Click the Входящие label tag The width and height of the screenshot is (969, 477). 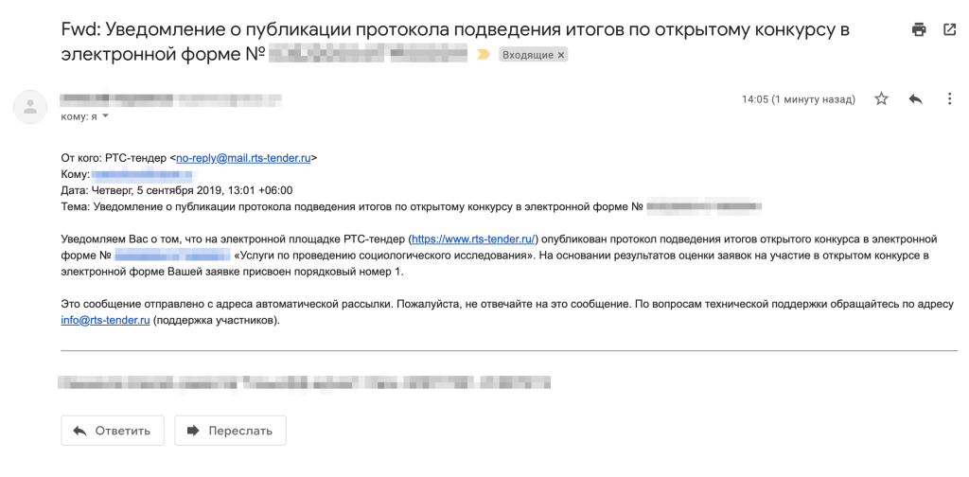526,56
